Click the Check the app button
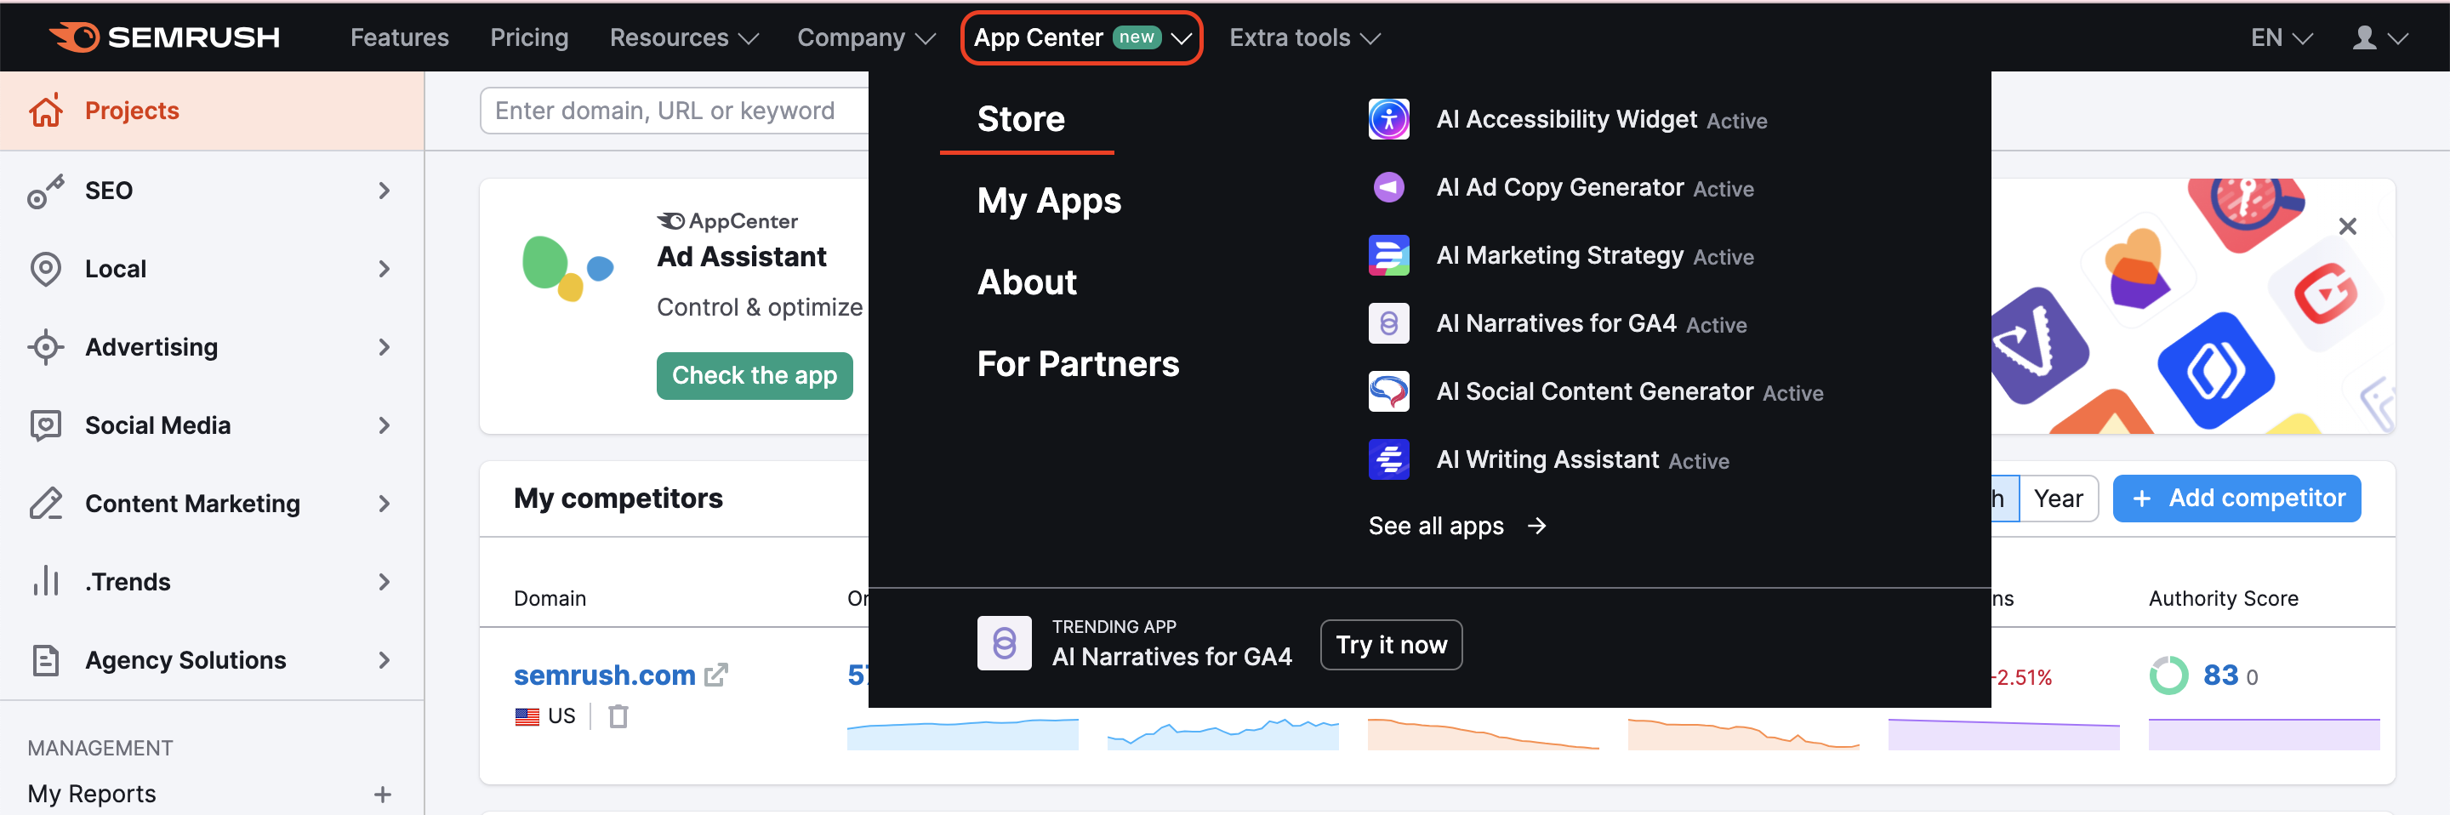Screen dimensions: 2450x815 click(x=755, y=376)
